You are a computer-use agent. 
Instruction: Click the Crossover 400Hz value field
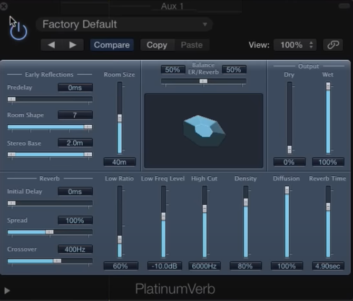(75, 249)
